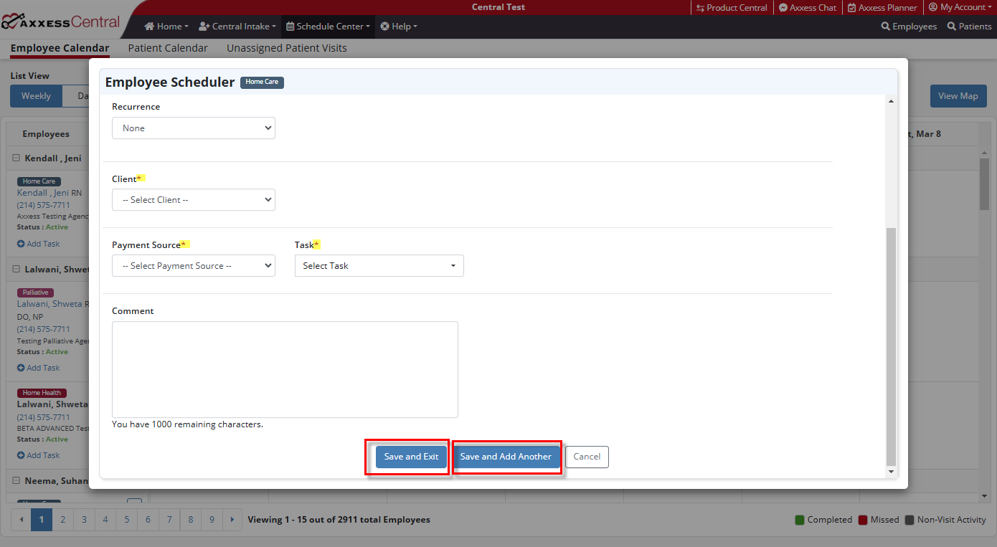Go to page 6
Image resolution: width=997 pixels, height=547 pixels.
pyautogui.click(x=148, y=520)
